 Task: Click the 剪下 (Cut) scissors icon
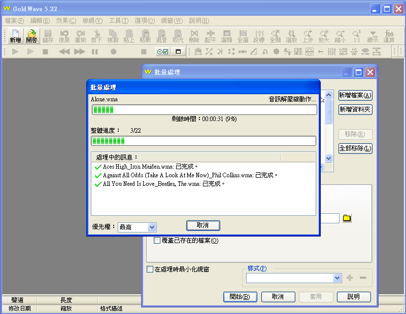[97, 35]
